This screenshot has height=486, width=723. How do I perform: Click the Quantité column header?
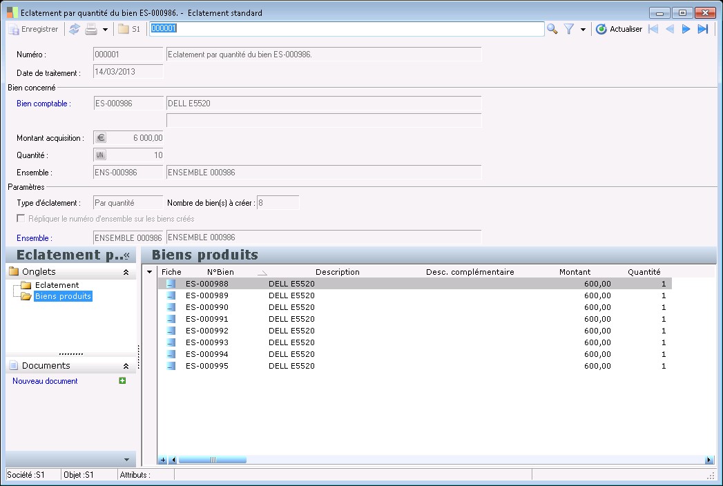(644, 272)
